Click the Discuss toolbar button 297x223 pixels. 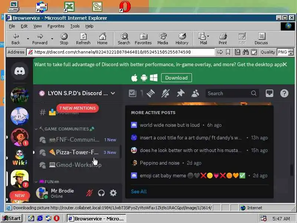point(261,39)
